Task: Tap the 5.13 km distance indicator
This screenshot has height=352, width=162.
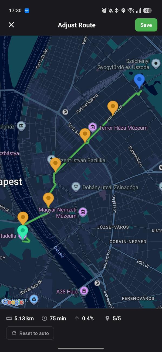Action: coord(20,319)
